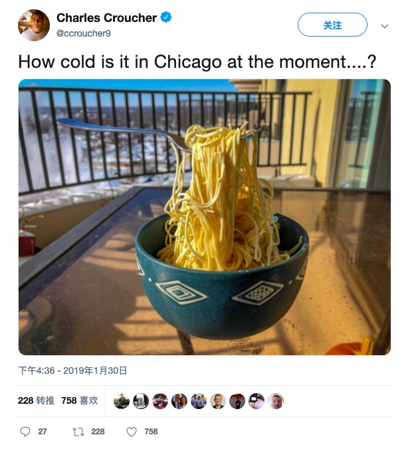
Task: View the 758 喜欢 likes list
Action: (80, 400)
